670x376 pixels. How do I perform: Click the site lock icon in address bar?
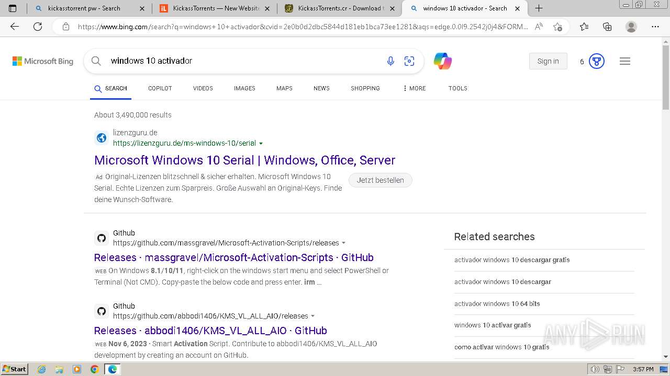tap(66, 27)
